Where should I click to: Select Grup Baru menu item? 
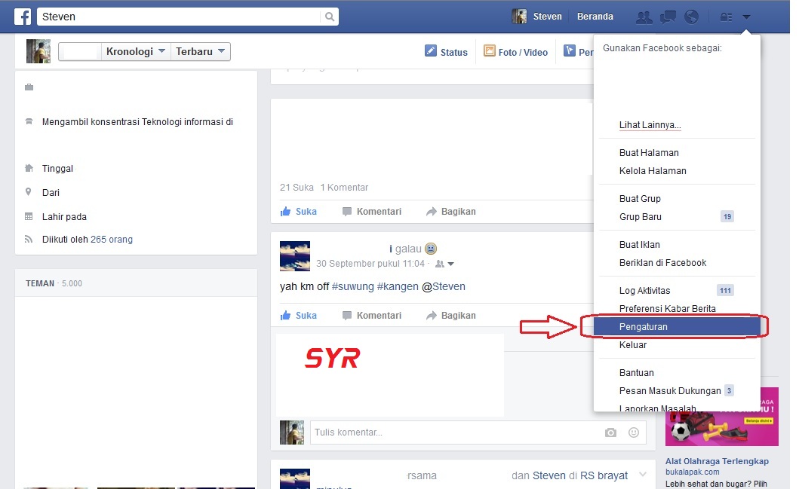640,217
